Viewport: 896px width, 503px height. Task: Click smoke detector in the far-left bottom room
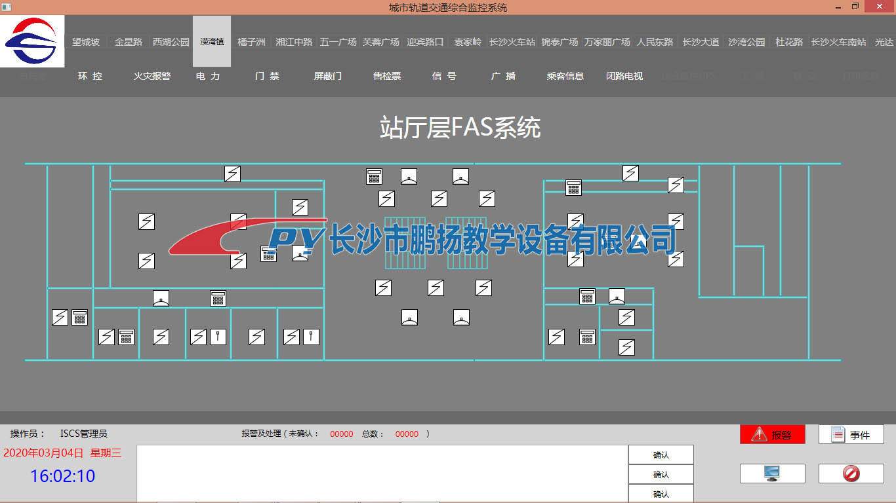point(60,317)
